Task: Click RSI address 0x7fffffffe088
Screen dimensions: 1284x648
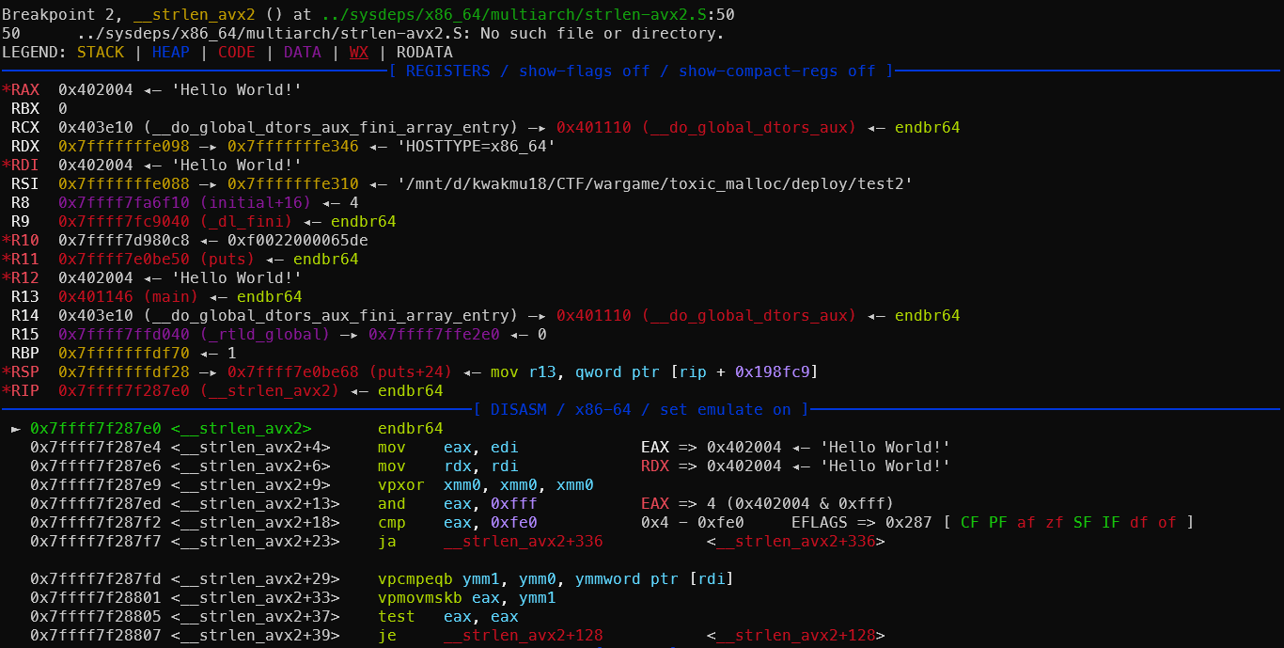Action: pos(123,183)
